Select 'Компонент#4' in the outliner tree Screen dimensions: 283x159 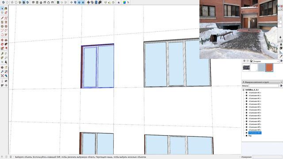click(255, 118)
